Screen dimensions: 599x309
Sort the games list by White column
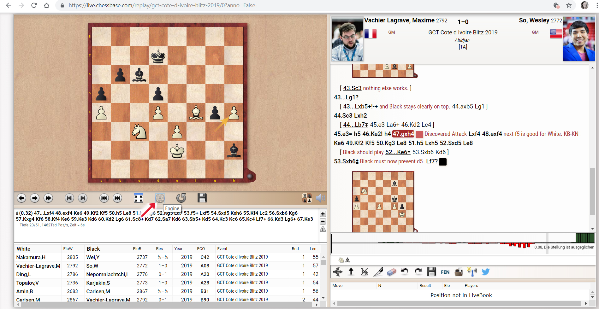point(24,249)
